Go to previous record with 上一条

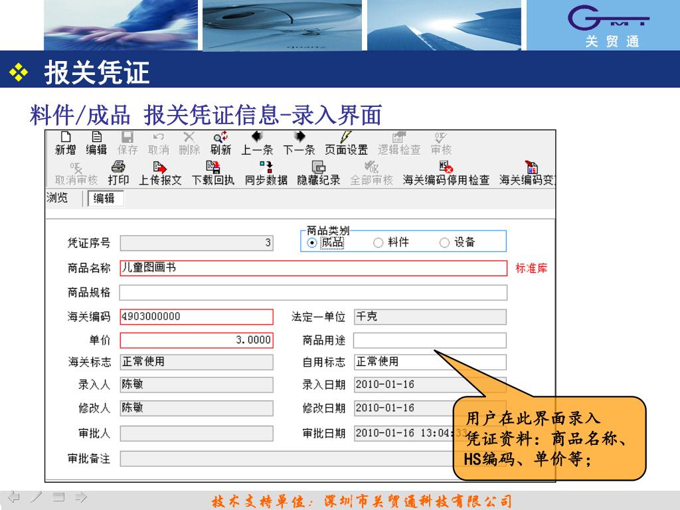click(x=257, y=143)
